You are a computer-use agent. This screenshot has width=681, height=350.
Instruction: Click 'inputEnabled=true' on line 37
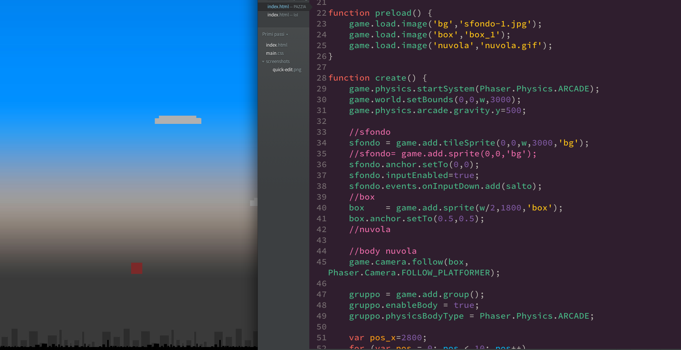(x=430, y=175)
